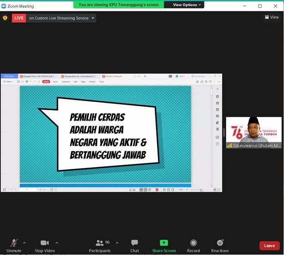Unmute the microphone
284x255 pixels.
14,245
